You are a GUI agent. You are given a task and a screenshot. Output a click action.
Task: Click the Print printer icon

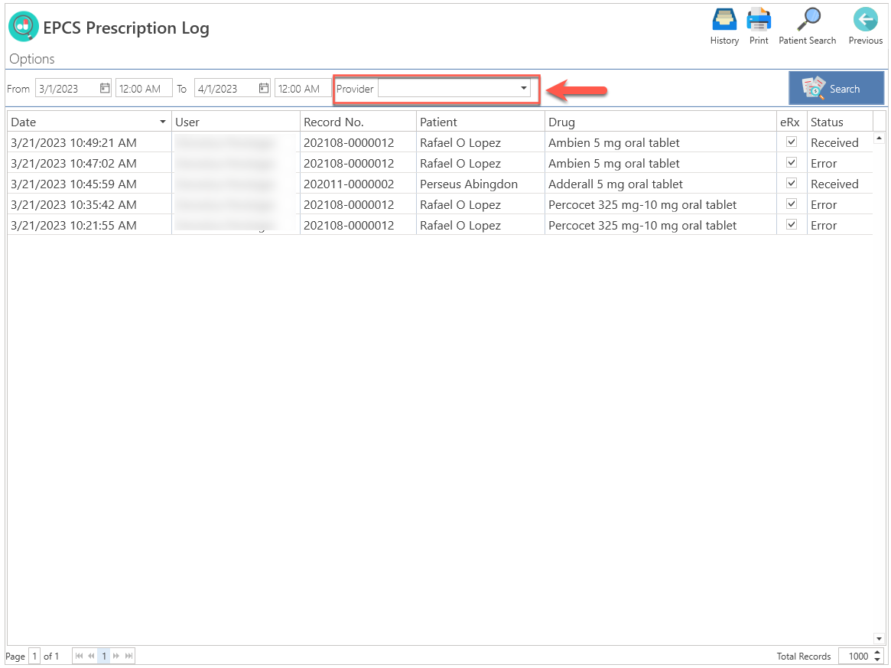tap(759, 20)
